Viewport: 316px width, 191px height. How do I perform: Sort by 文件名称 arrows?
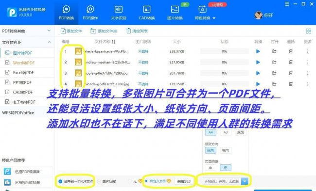[x=114, y=42]
